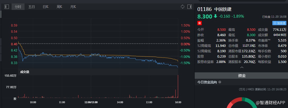The image size is (288, 108).
Task: Select the 日K daily candlestick tab
Action: (46, 7)
